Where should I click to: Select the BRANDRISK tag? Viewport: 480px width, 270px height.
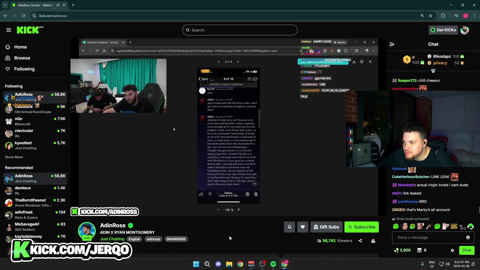click(176, 239)
